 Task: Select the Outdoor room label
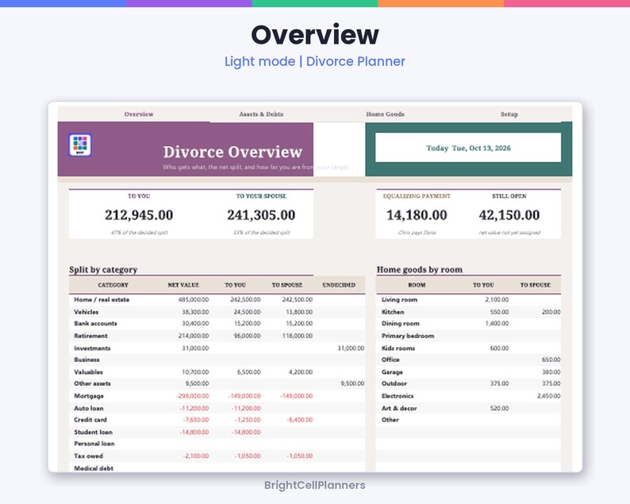(394, 383)
